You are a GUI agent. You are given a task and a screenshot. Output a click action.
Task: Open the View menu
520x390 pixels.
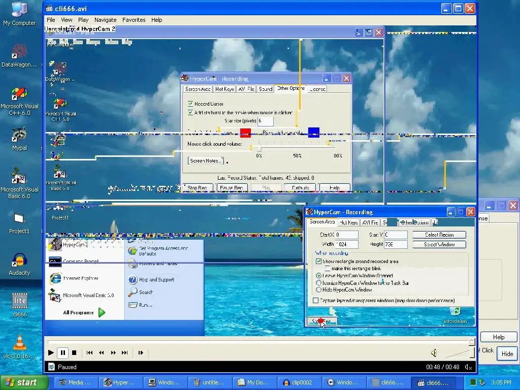point(67,20)
